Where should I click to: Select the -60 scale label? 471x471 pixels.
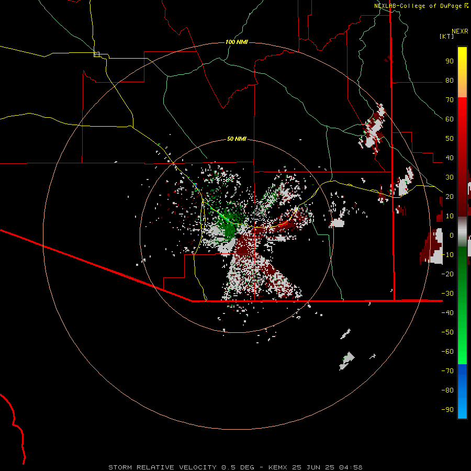[447, 352]
